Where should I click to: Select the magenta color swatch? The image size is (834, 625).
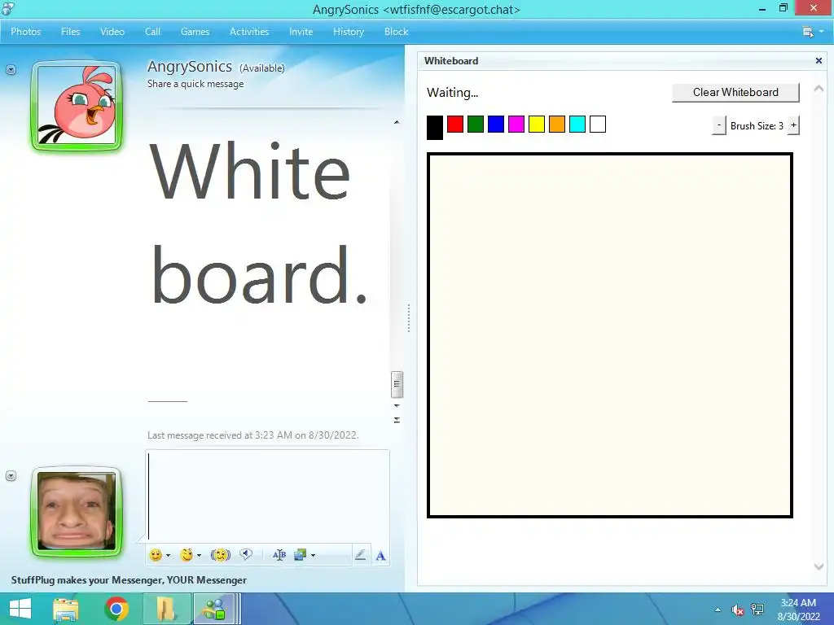click(x=516, y=125)
